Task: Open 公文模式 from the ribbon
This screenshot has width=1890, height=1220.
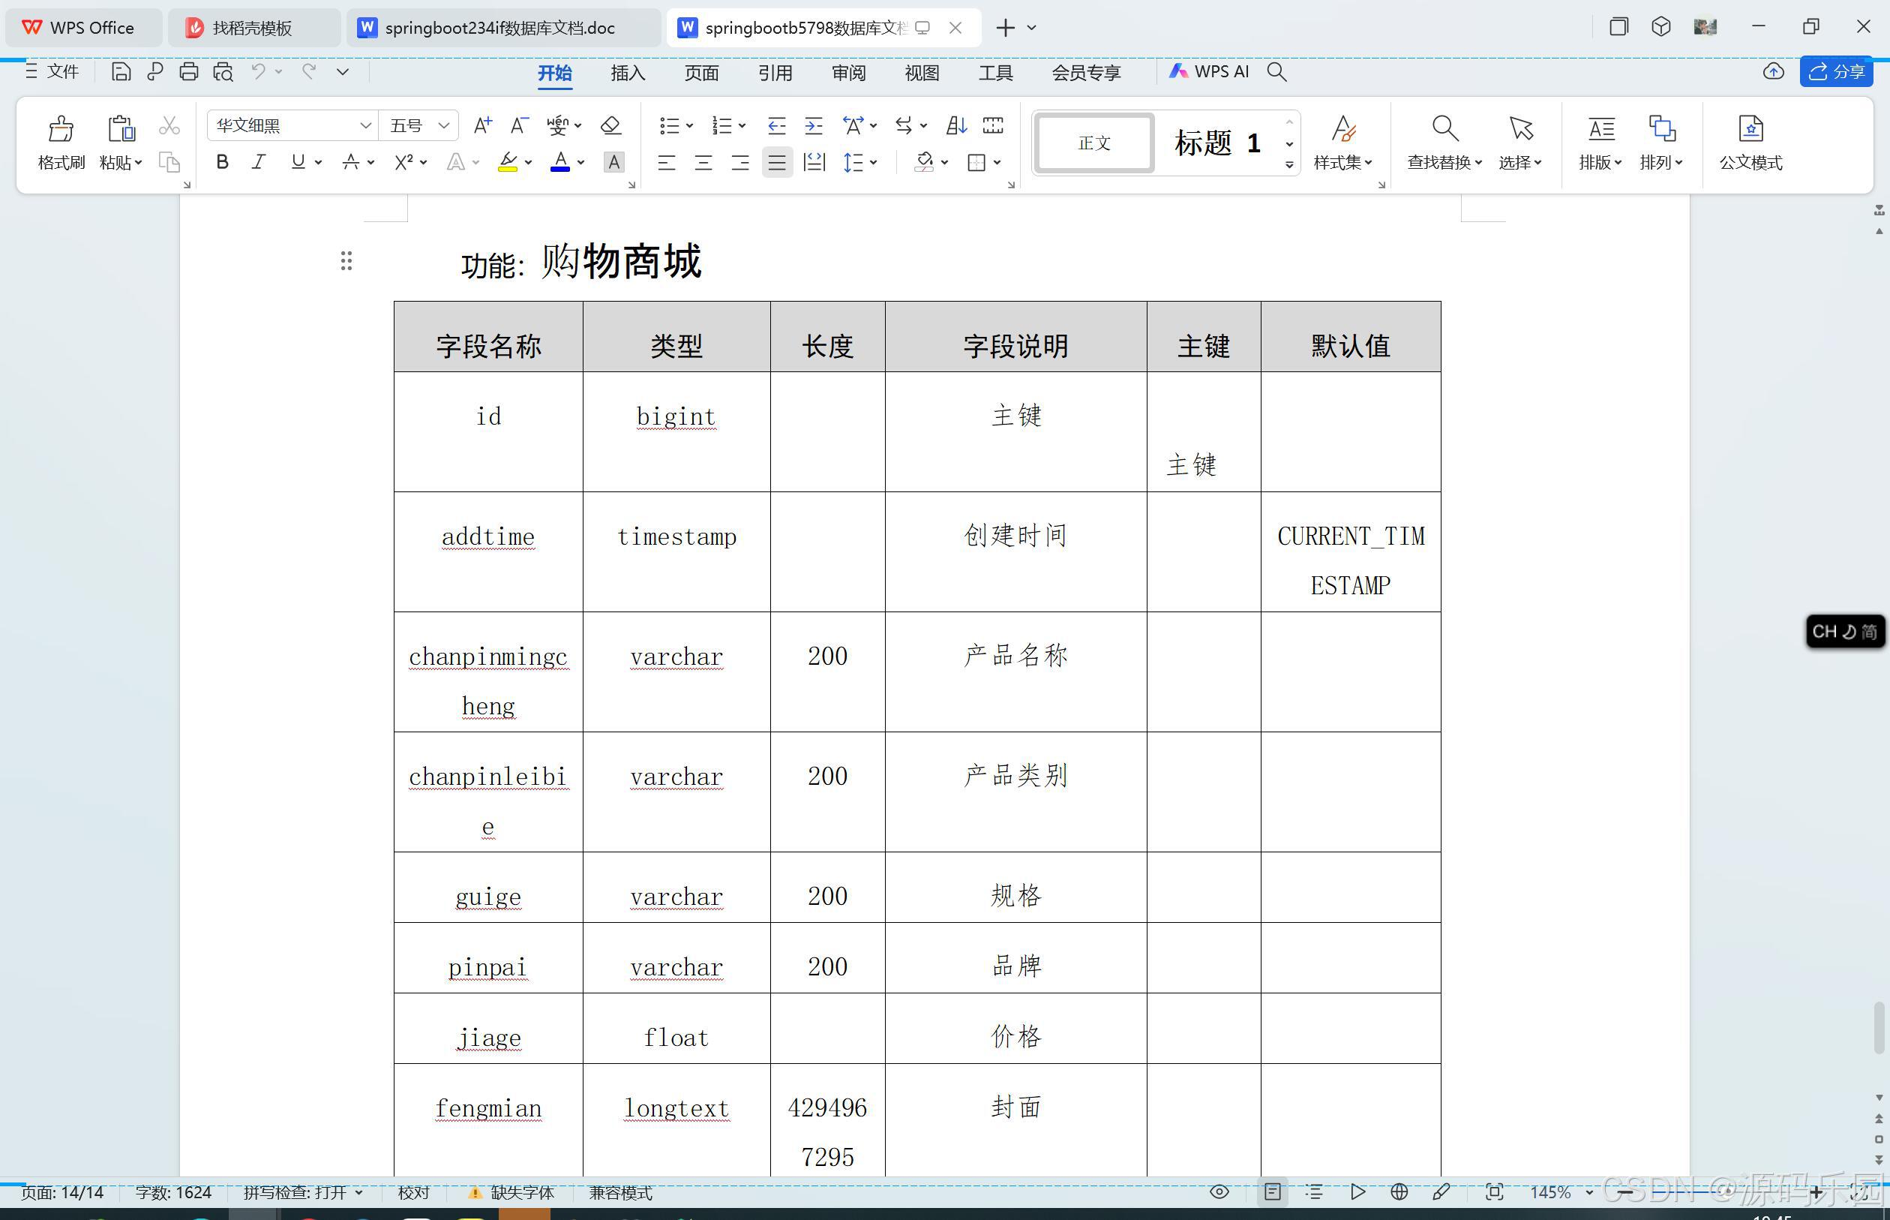Action: coord(1750,143)
